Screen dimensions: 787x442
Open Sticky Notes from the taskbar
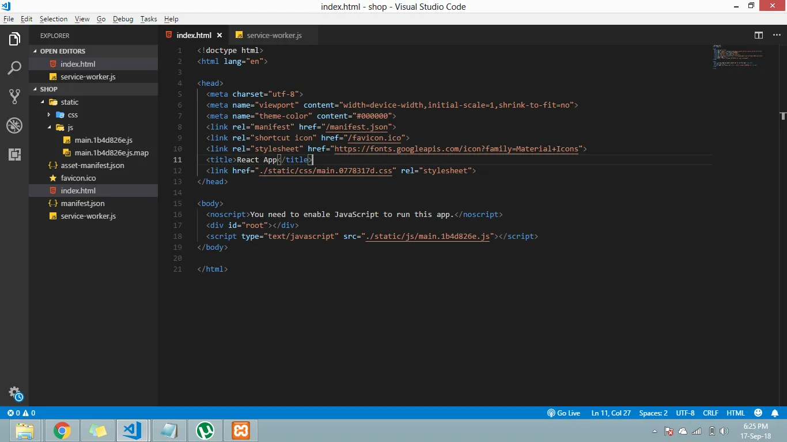pos(97,430)
